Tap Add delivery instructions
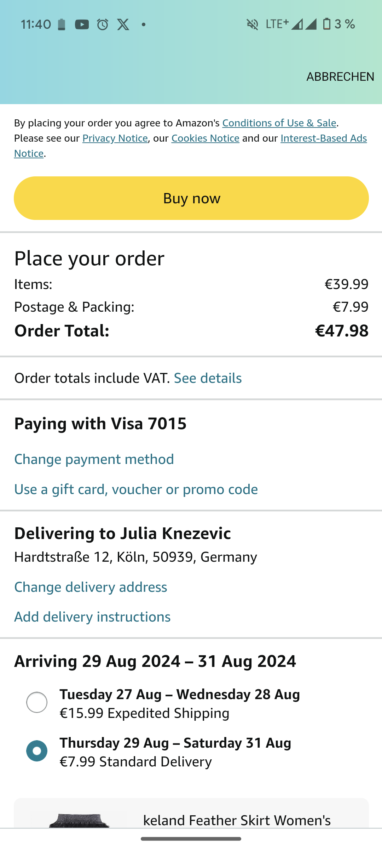This screenshot has height=850, width=382. (92, 617)
